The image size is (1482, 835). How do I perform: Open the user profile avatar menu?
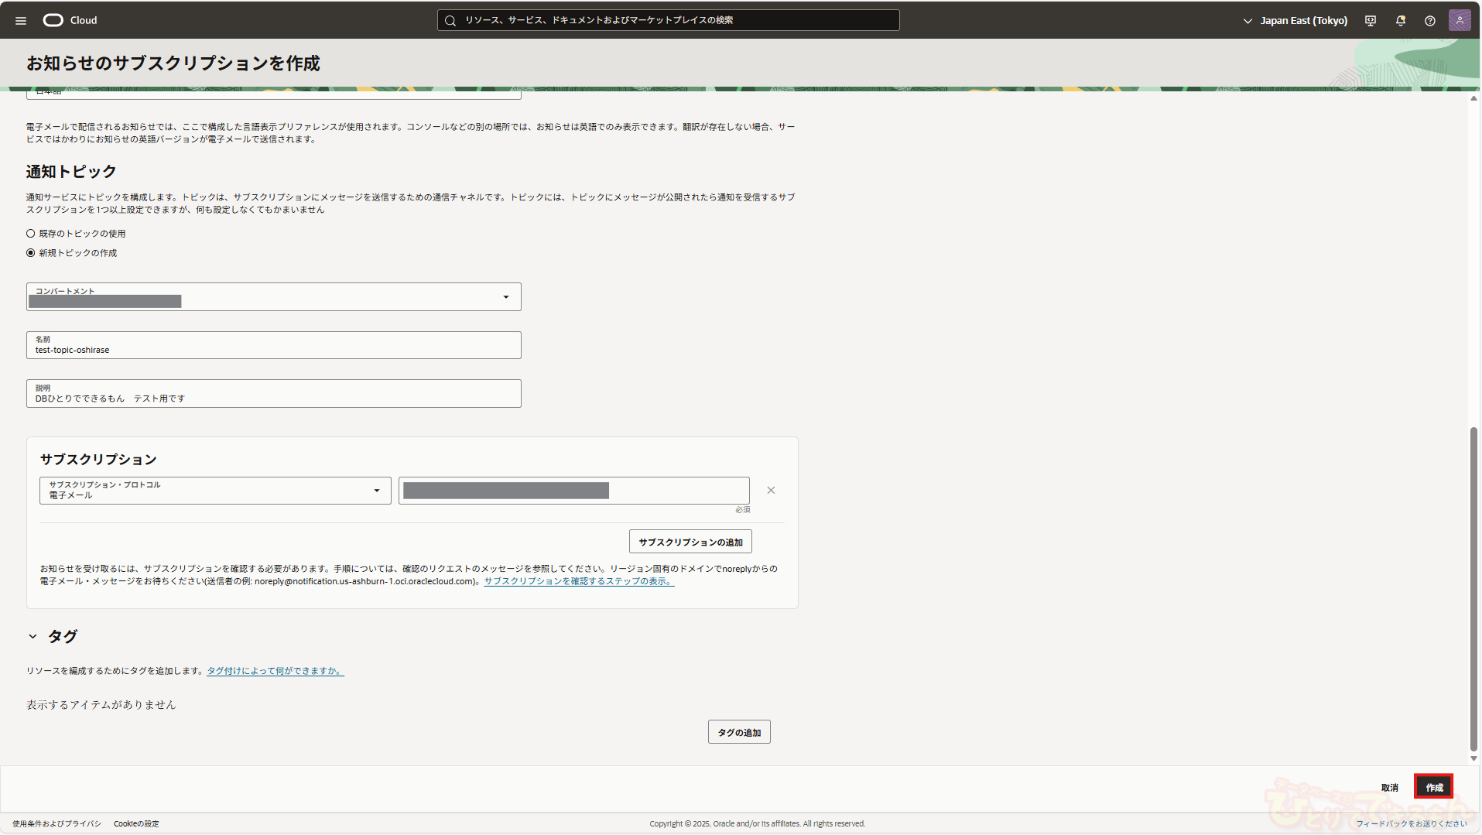(1459, 20)
